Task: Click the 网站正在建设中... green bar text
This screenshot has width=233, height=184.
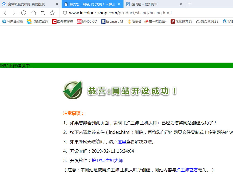Action: pyautogui.click(x=16, y=66)
